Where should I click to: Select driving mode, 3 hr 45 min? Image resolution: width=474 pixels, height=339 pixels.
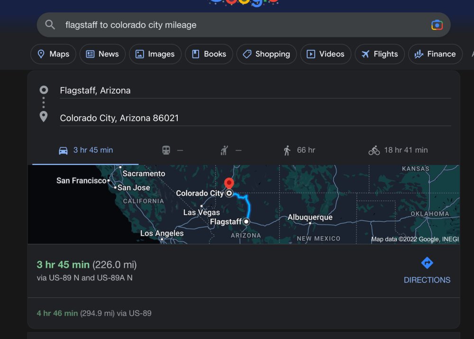tap(85, 150)
